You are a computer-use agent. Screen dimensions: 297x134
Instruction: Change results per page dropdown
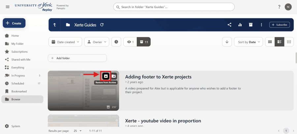(78, 131)
